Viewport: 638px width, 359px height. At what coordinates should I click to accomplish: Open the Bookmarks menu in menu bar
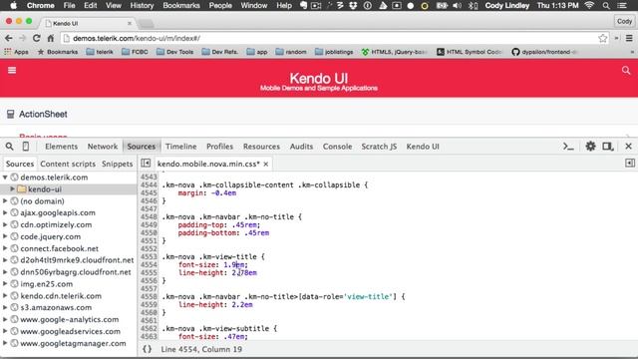pyautogui.click(x=181, y=6)
